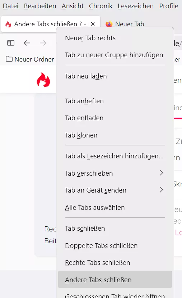Screen dimensions: 182x298
Task: Click the flame favicon on the first tab
Action: (x=8, y=24)
